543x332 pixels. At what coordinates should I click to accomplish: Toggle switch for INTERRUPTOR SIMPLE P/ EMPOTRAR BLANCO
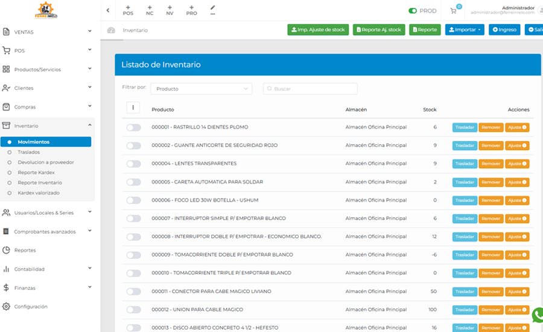(134, 219)
